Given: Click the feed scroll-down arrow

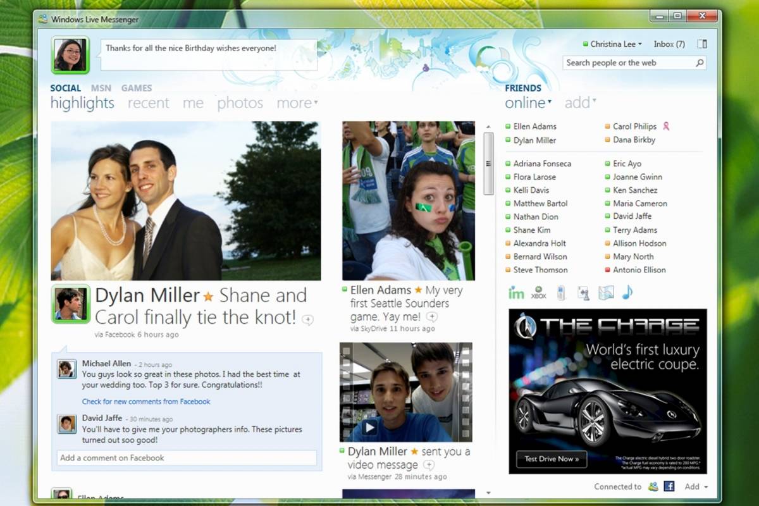Looking at the screenshot, I should pos(488,493).
